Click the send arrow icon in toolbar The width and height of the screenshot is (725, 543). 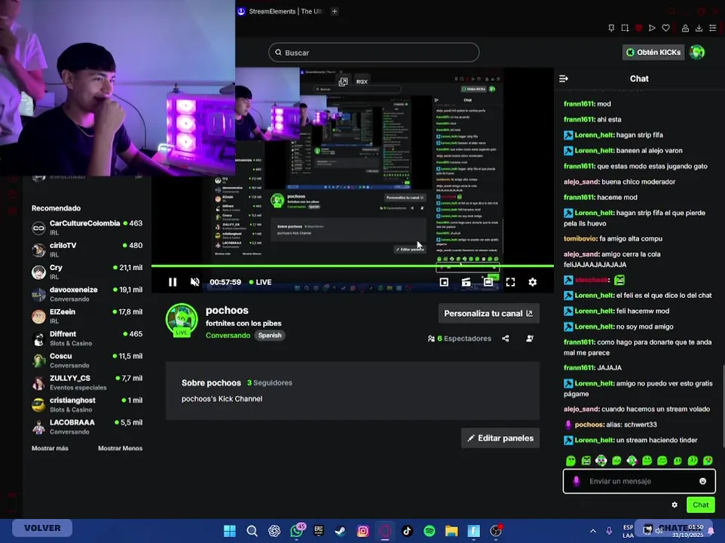click(652, 28)
